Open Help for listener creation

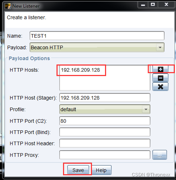point(101,170)
